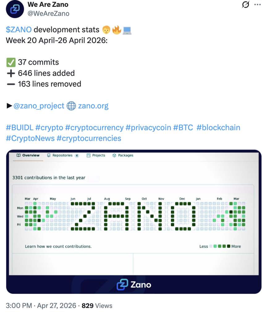Click the #CryptoNews hashtag
266x317 pixels.
pos(30,138)
